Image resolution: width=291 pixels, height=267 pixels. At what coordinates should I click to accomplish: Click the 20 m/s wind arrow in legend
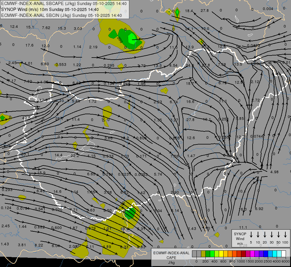tap(265, 235)
